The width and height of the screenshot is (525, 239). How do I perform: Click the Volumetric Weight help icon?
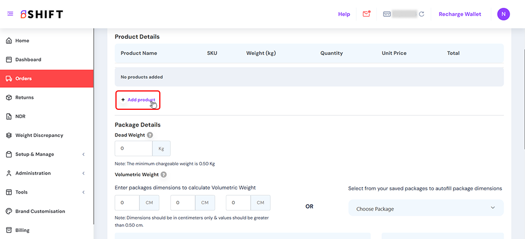point(164,174)
